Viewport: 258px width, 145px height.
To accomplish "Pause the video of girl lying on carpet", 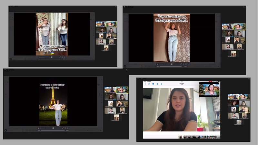I will point(172,64).
